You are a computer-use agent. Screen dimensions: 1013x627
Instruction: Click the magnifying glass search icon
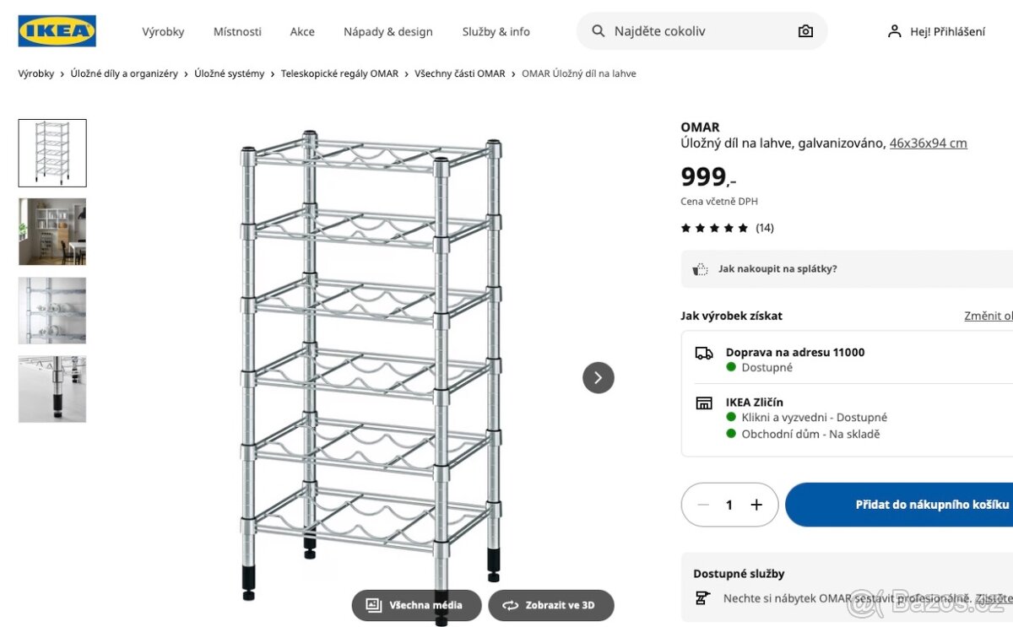click(x=599, y=31)
